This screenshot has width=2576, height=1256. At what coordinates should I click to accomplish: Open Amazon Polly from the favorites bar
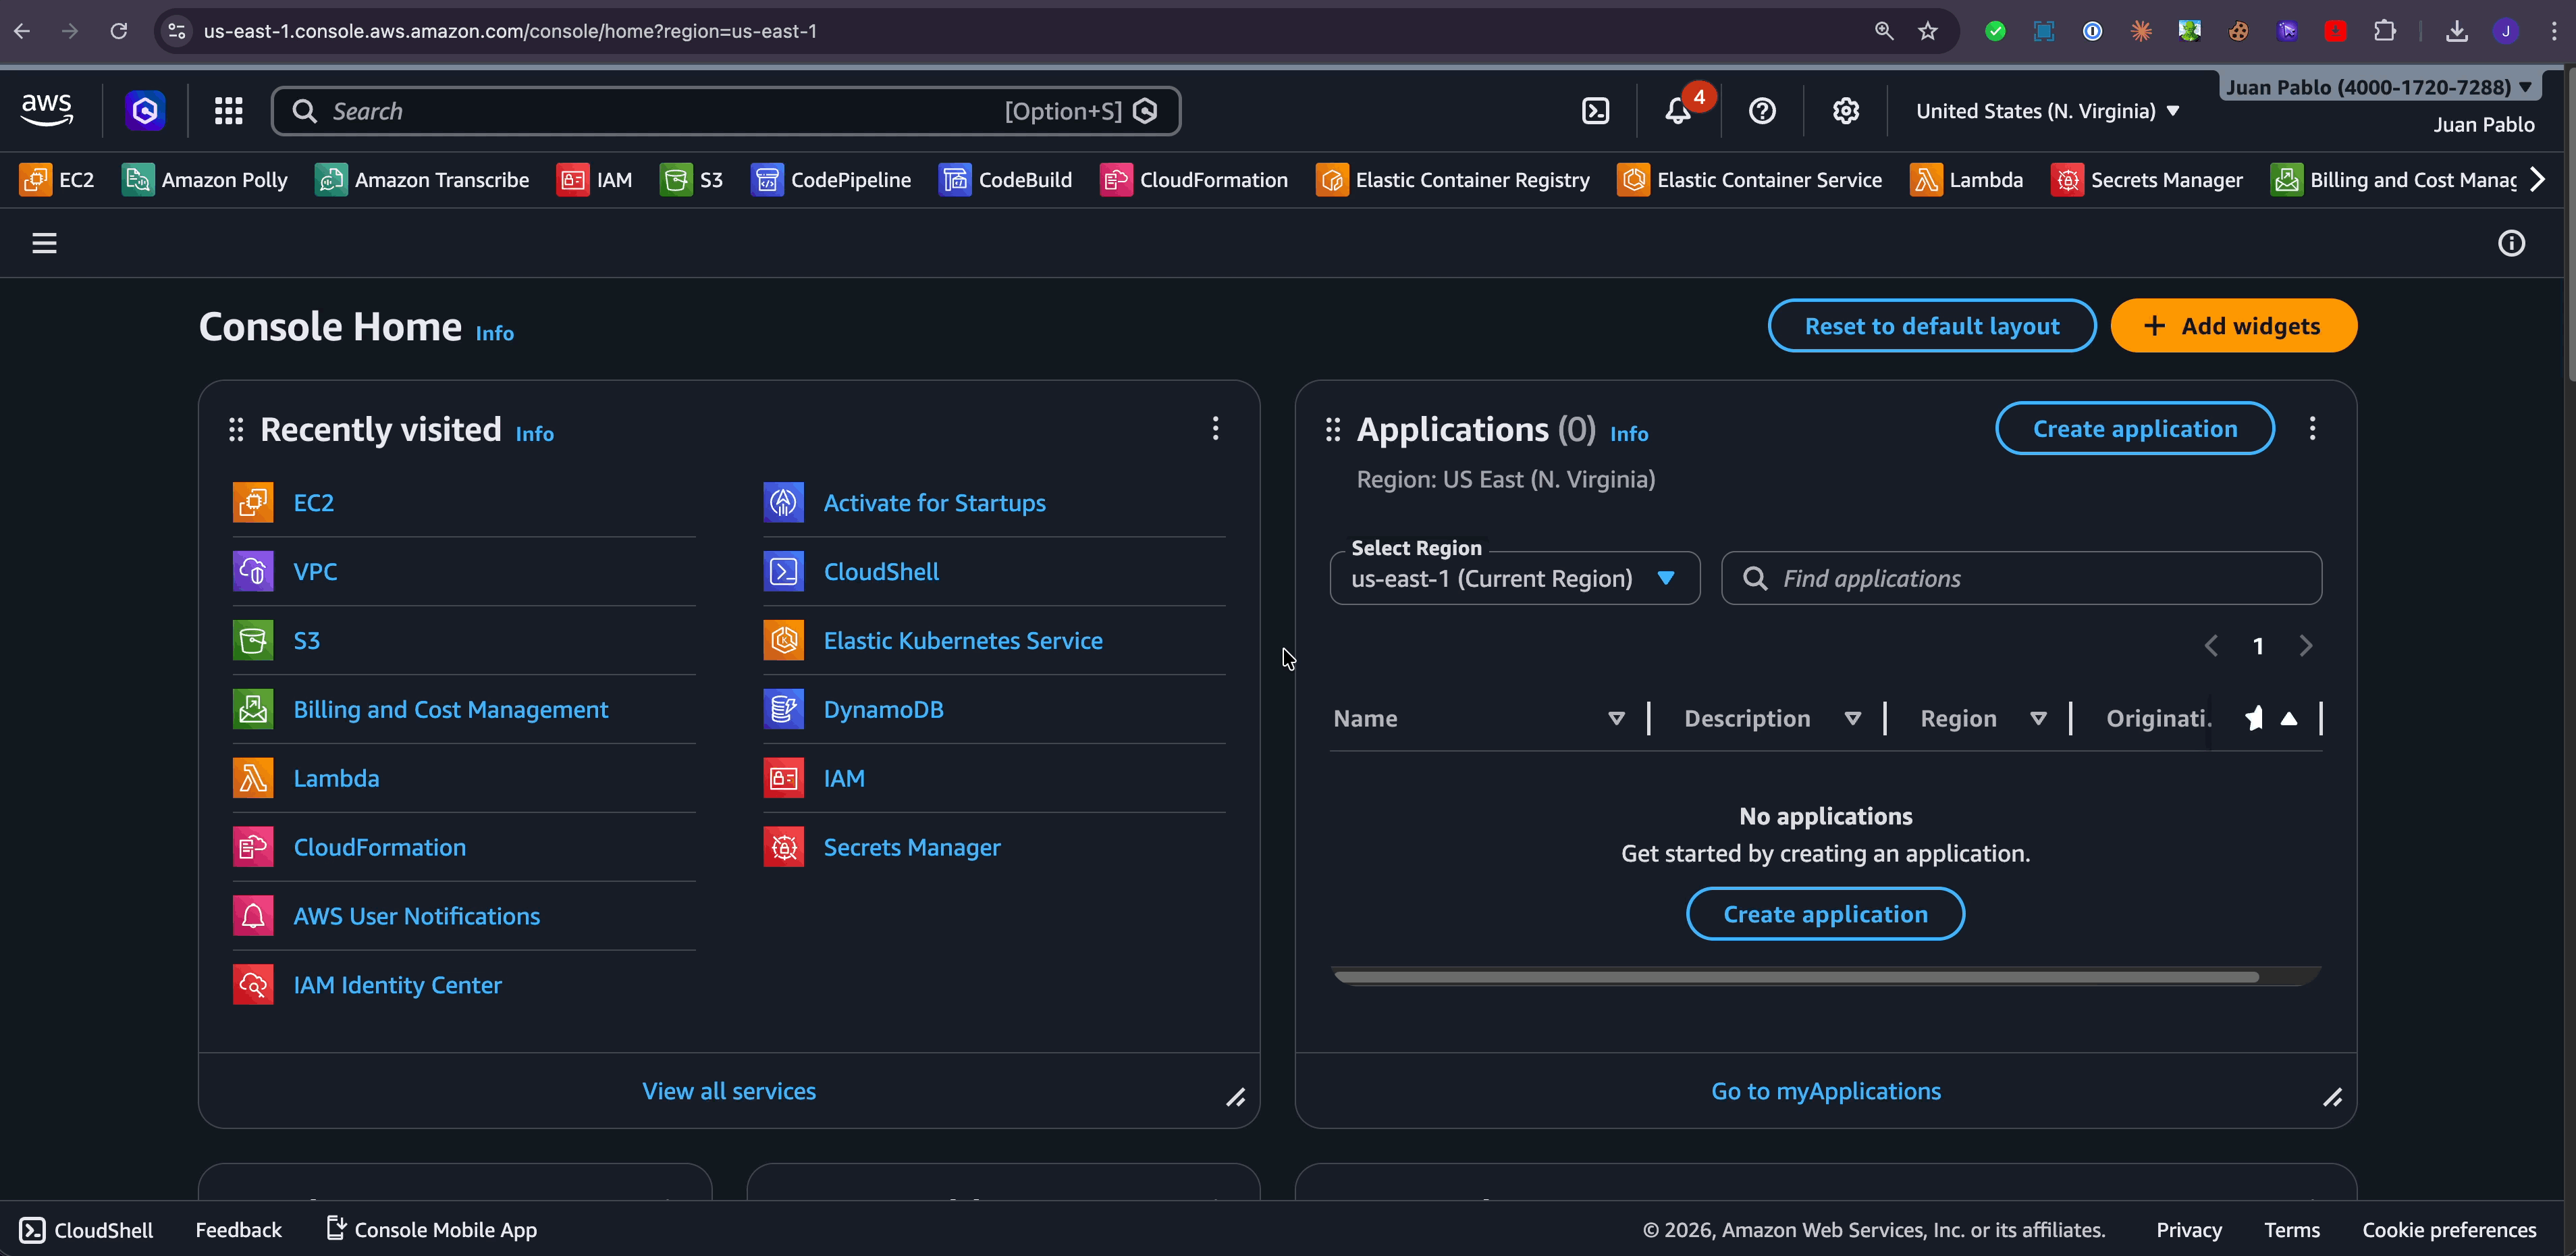point(204,180)
